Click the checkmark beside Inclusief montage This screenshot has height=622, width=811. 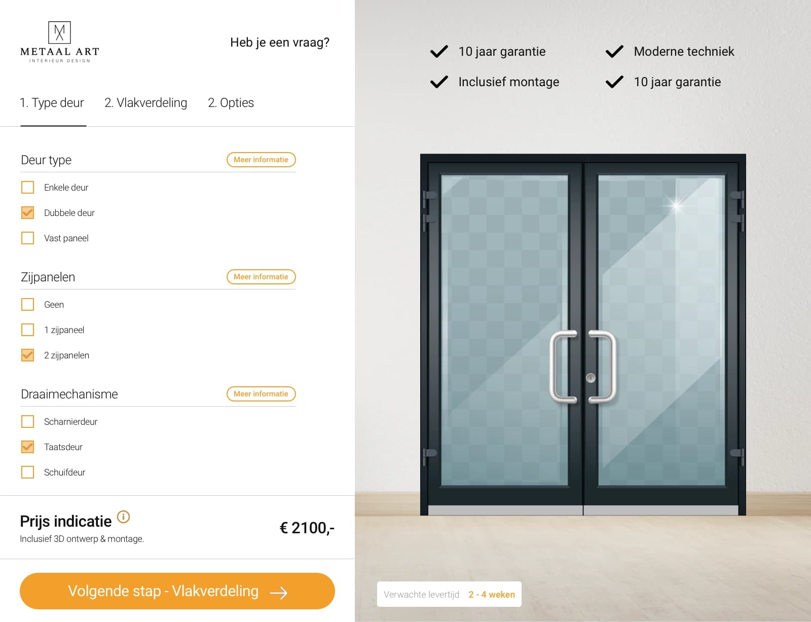(438, 81)
